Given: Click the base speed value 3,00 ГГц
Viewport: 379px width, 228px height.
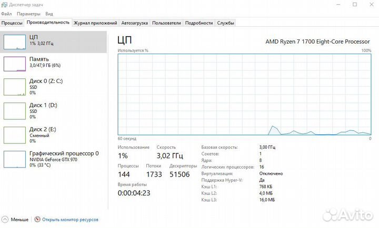Looking at the screenshot, I should click(x=267, y=147).
